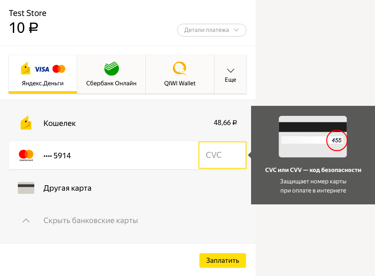Click the 10 ₽ payment amount
Image resolution: width=375 pixels, height=276 pixels.
pos(23,28)
